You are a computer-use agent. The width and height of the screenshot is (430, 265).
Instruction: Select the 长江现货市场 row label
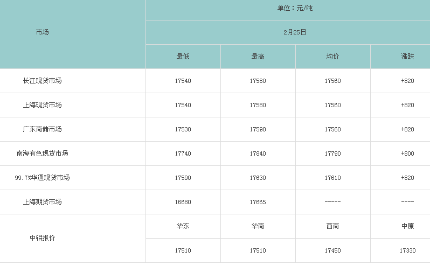click(42, 81)
